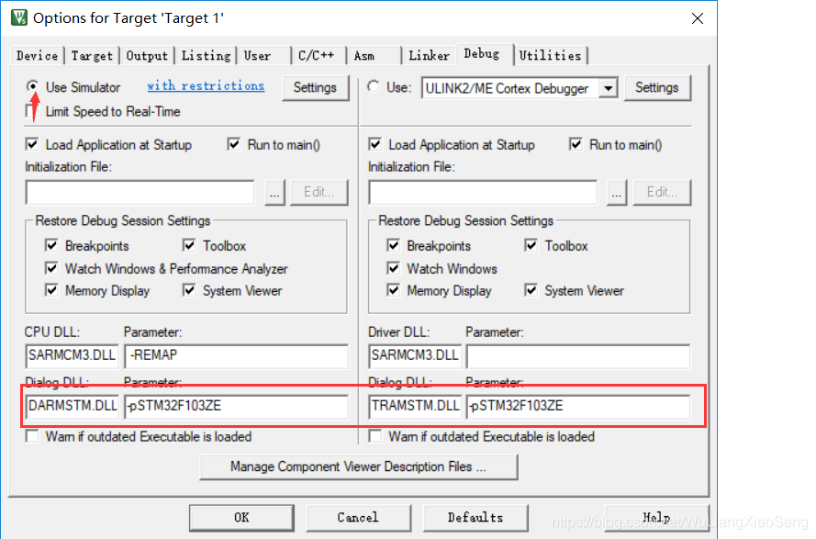Toggle hardware-side System Viewer checkbox
This screenshot has height=539, width=816.
(x=531, y=290)
